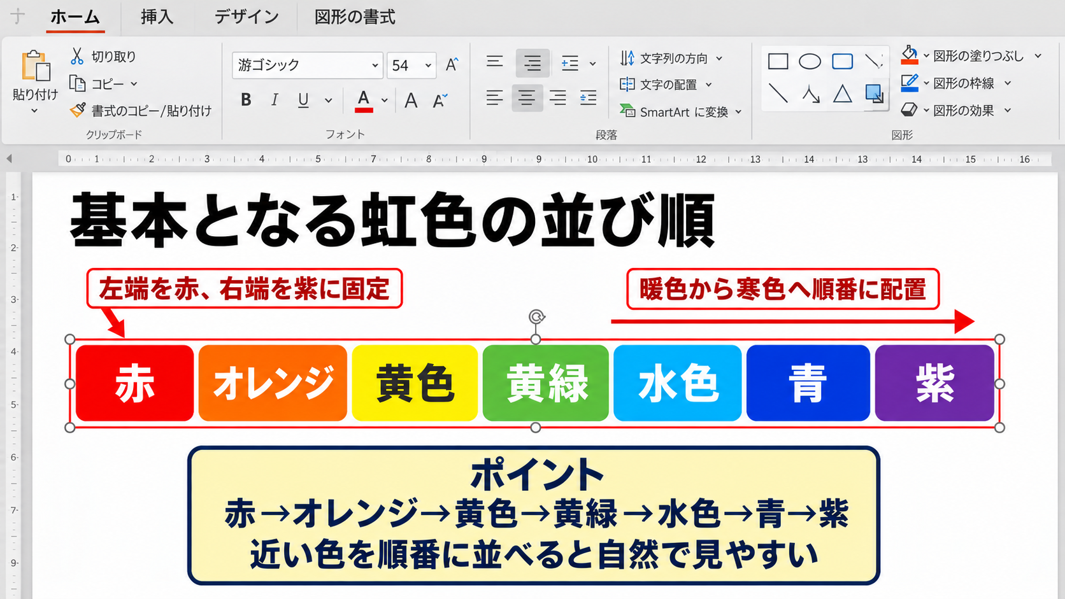The image size is (1065, 599).
Task: Toggle the highlighted icon in top paragraph row
Action: point(532,62)
